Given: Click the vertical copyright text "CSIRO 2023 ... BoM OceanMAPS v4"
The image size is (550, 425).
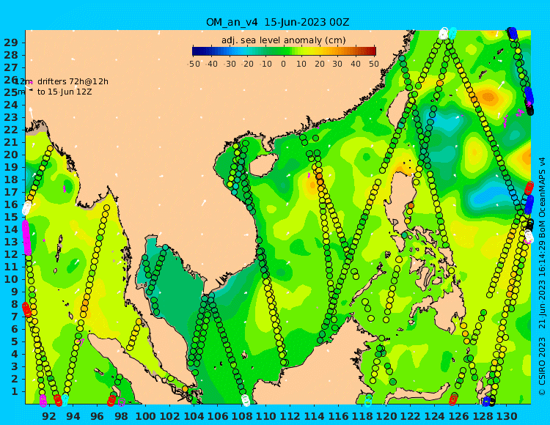Looking at the screenshot, I should tap(542, 276).
